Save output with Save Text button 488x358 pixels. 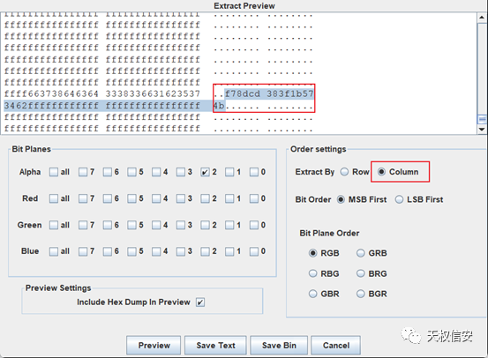click(x=215, y=346)
